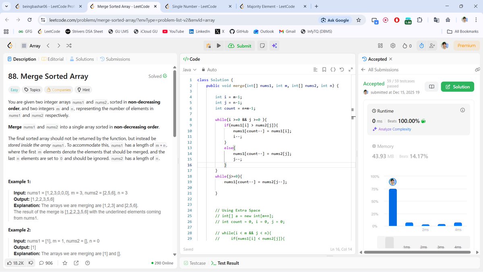This screenshot has width=483, height=272.
Task: Open the AI sparkle assistant icon
Action: click(274, 46)
